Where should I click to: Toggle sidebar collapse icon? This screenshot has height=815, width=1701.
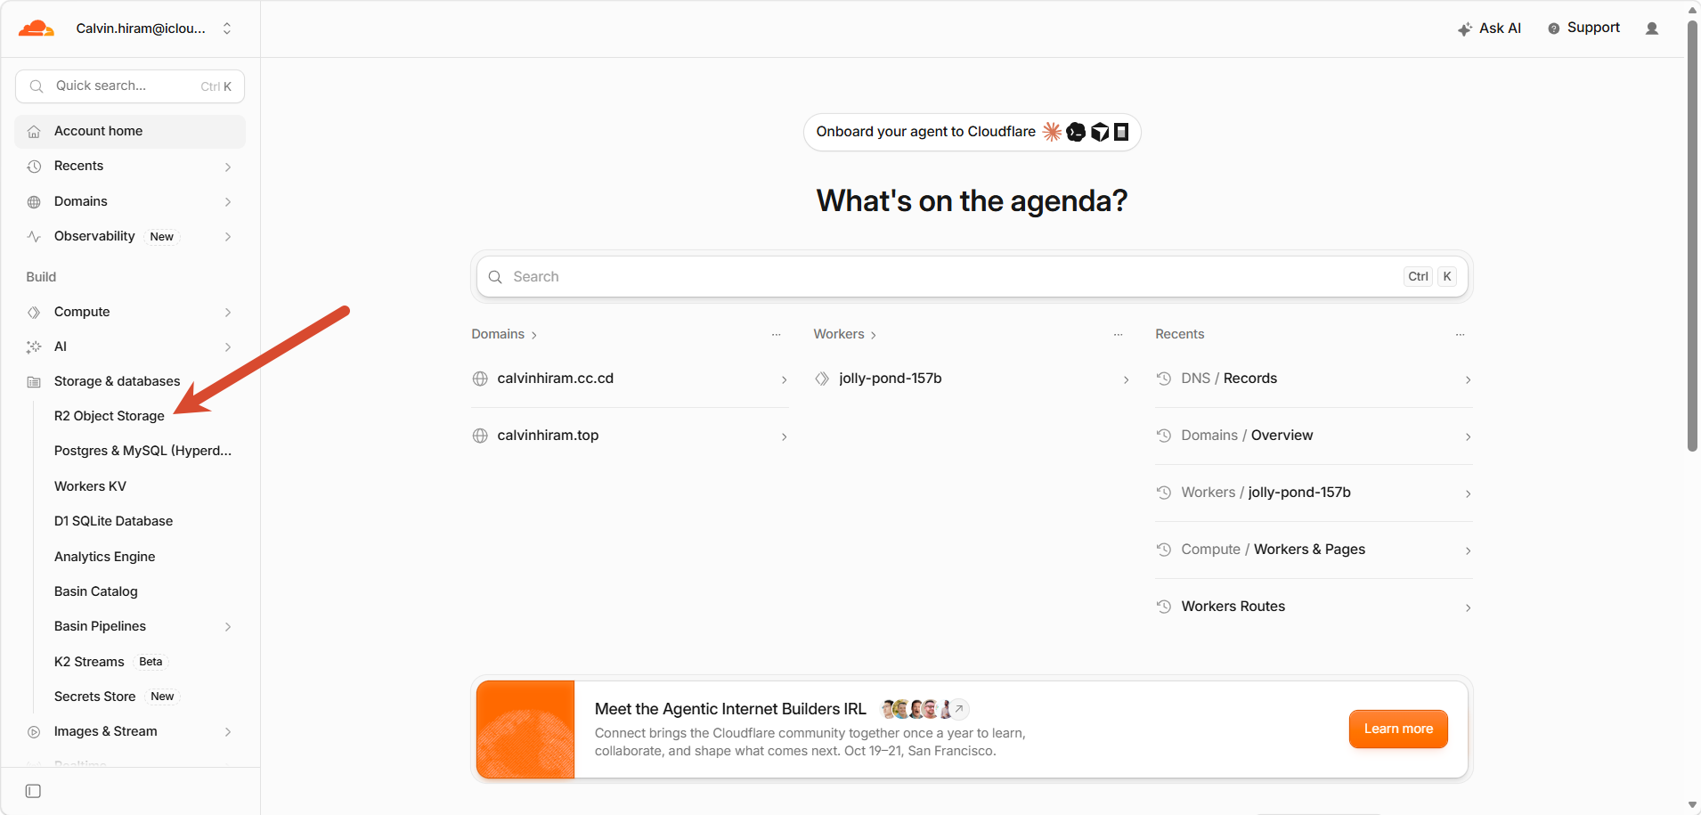pos(34,791)
